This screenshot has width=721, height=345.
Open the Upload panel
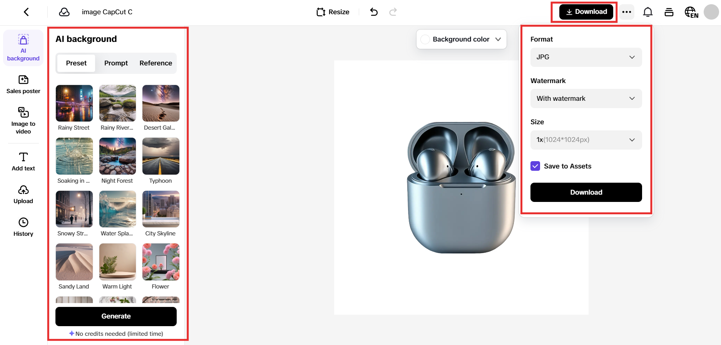(x=23, y=195)
